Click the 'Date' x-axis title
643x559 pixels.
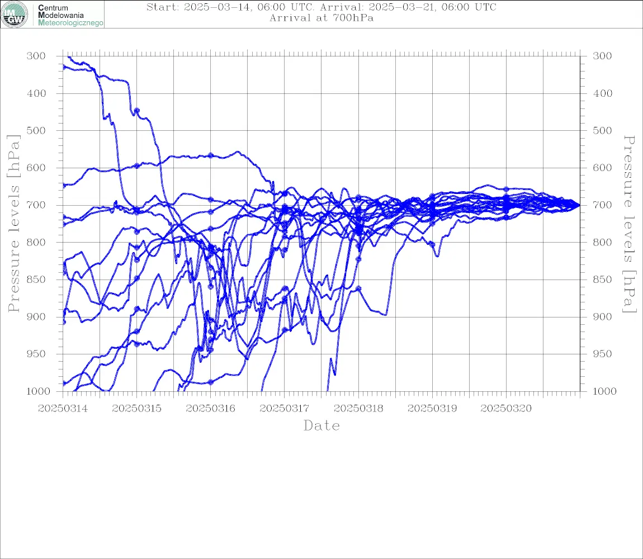(322, 426)
